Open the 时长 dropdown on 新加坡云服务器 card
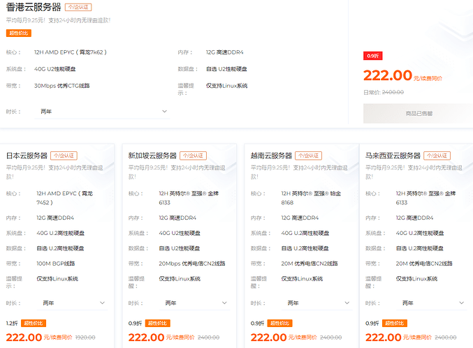 (x=194, y=303)
